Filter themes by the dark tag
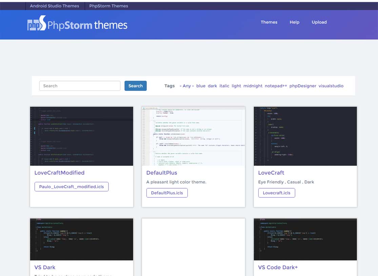Viewport: 378px width, 276px height. [212, 86]
